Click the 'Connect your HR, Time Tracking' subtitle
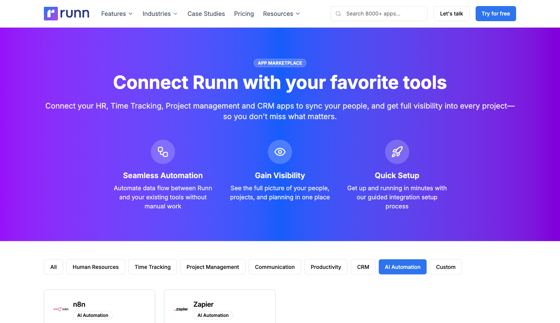The height and width of the screenshot is (323, 560). 280,111
